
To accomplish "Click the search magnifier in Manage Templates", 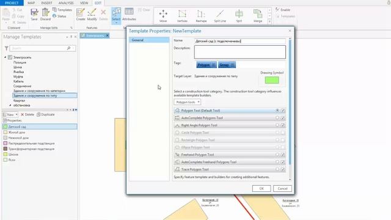I will pos(69,48).
